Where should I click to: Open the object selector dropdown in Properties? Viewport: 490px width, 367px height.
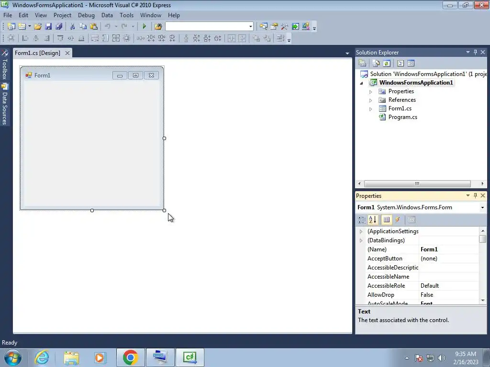[482, 207]
